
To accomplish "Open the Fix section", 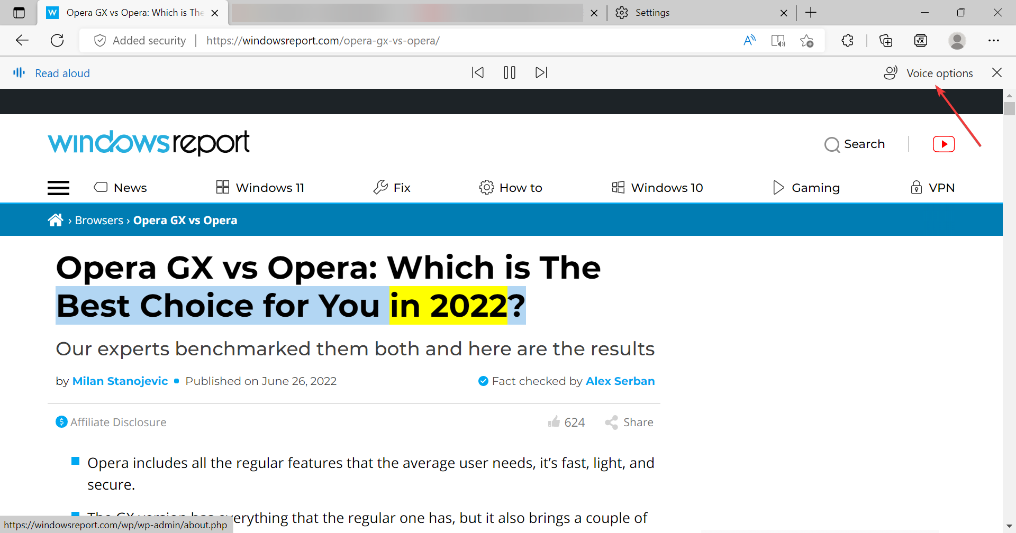I will pos(392,188).
